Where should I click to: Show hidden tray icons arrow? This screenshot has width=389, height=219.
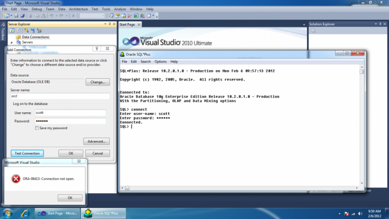tap(339, 214)
